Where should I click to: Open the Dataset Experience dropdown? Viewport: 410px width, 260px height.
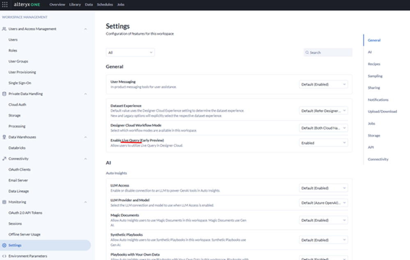(x=323, y=111)
